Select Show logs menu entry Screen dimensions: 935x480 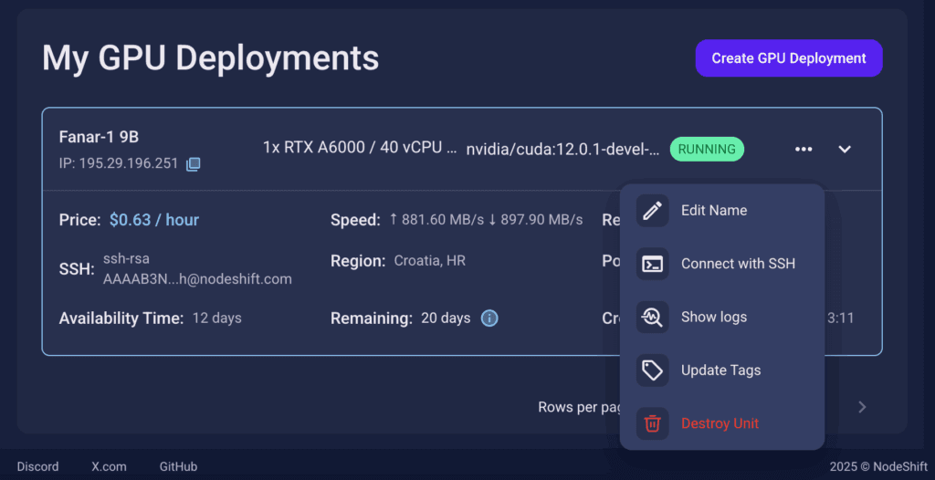click(722, 318)
